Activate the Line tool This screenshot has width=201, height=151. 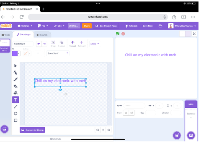pyautogui.click(x=15, y=107)
